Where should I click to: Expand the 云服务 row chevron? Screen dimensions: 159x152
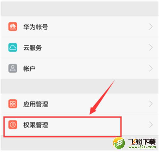151,48
